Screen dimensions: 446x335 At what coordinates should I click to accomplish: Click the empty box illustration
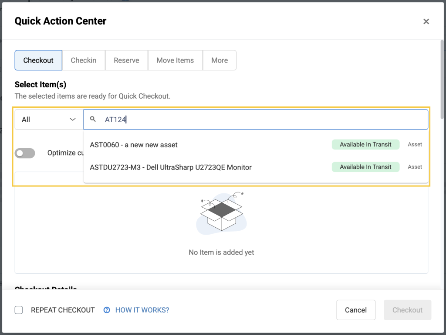pos(222,213)
